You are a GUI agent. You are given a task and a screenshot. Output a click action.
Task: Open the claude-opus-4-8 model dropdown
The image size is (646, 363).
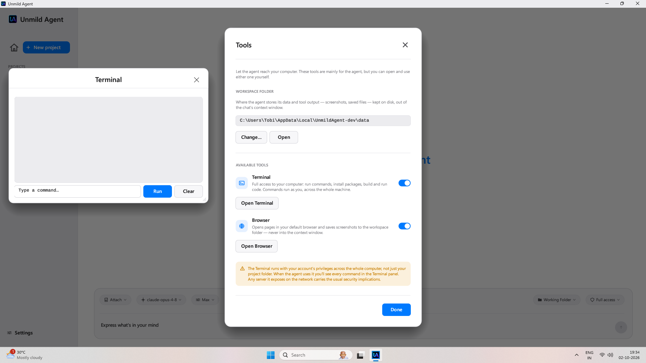tap(161, 300)
